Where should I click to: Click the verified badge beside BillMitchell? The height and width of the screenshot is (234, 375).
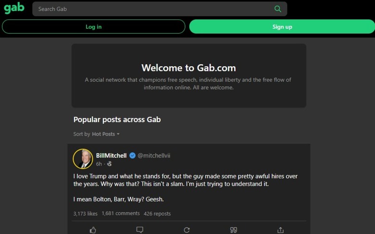[132, 156]
